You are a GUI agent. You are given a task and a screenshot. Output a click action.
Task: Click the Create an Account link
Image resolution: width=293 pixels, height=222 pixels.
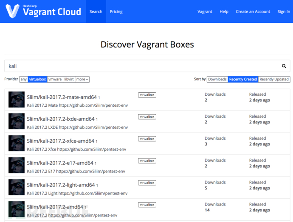click(253, 11)
